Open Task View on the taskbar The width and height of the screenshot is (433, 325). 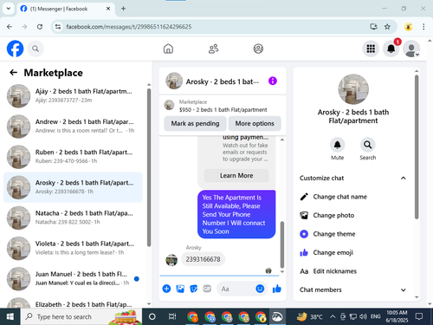click(172, 316)
